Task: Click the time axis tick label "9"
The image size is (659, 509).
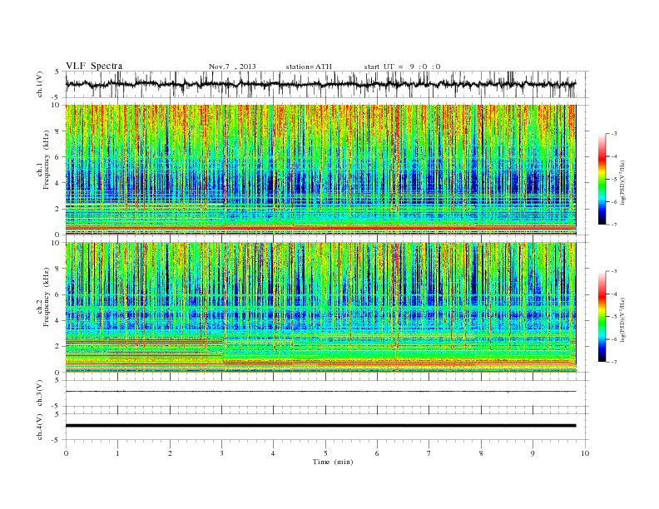Action: [x=533, y=453]
